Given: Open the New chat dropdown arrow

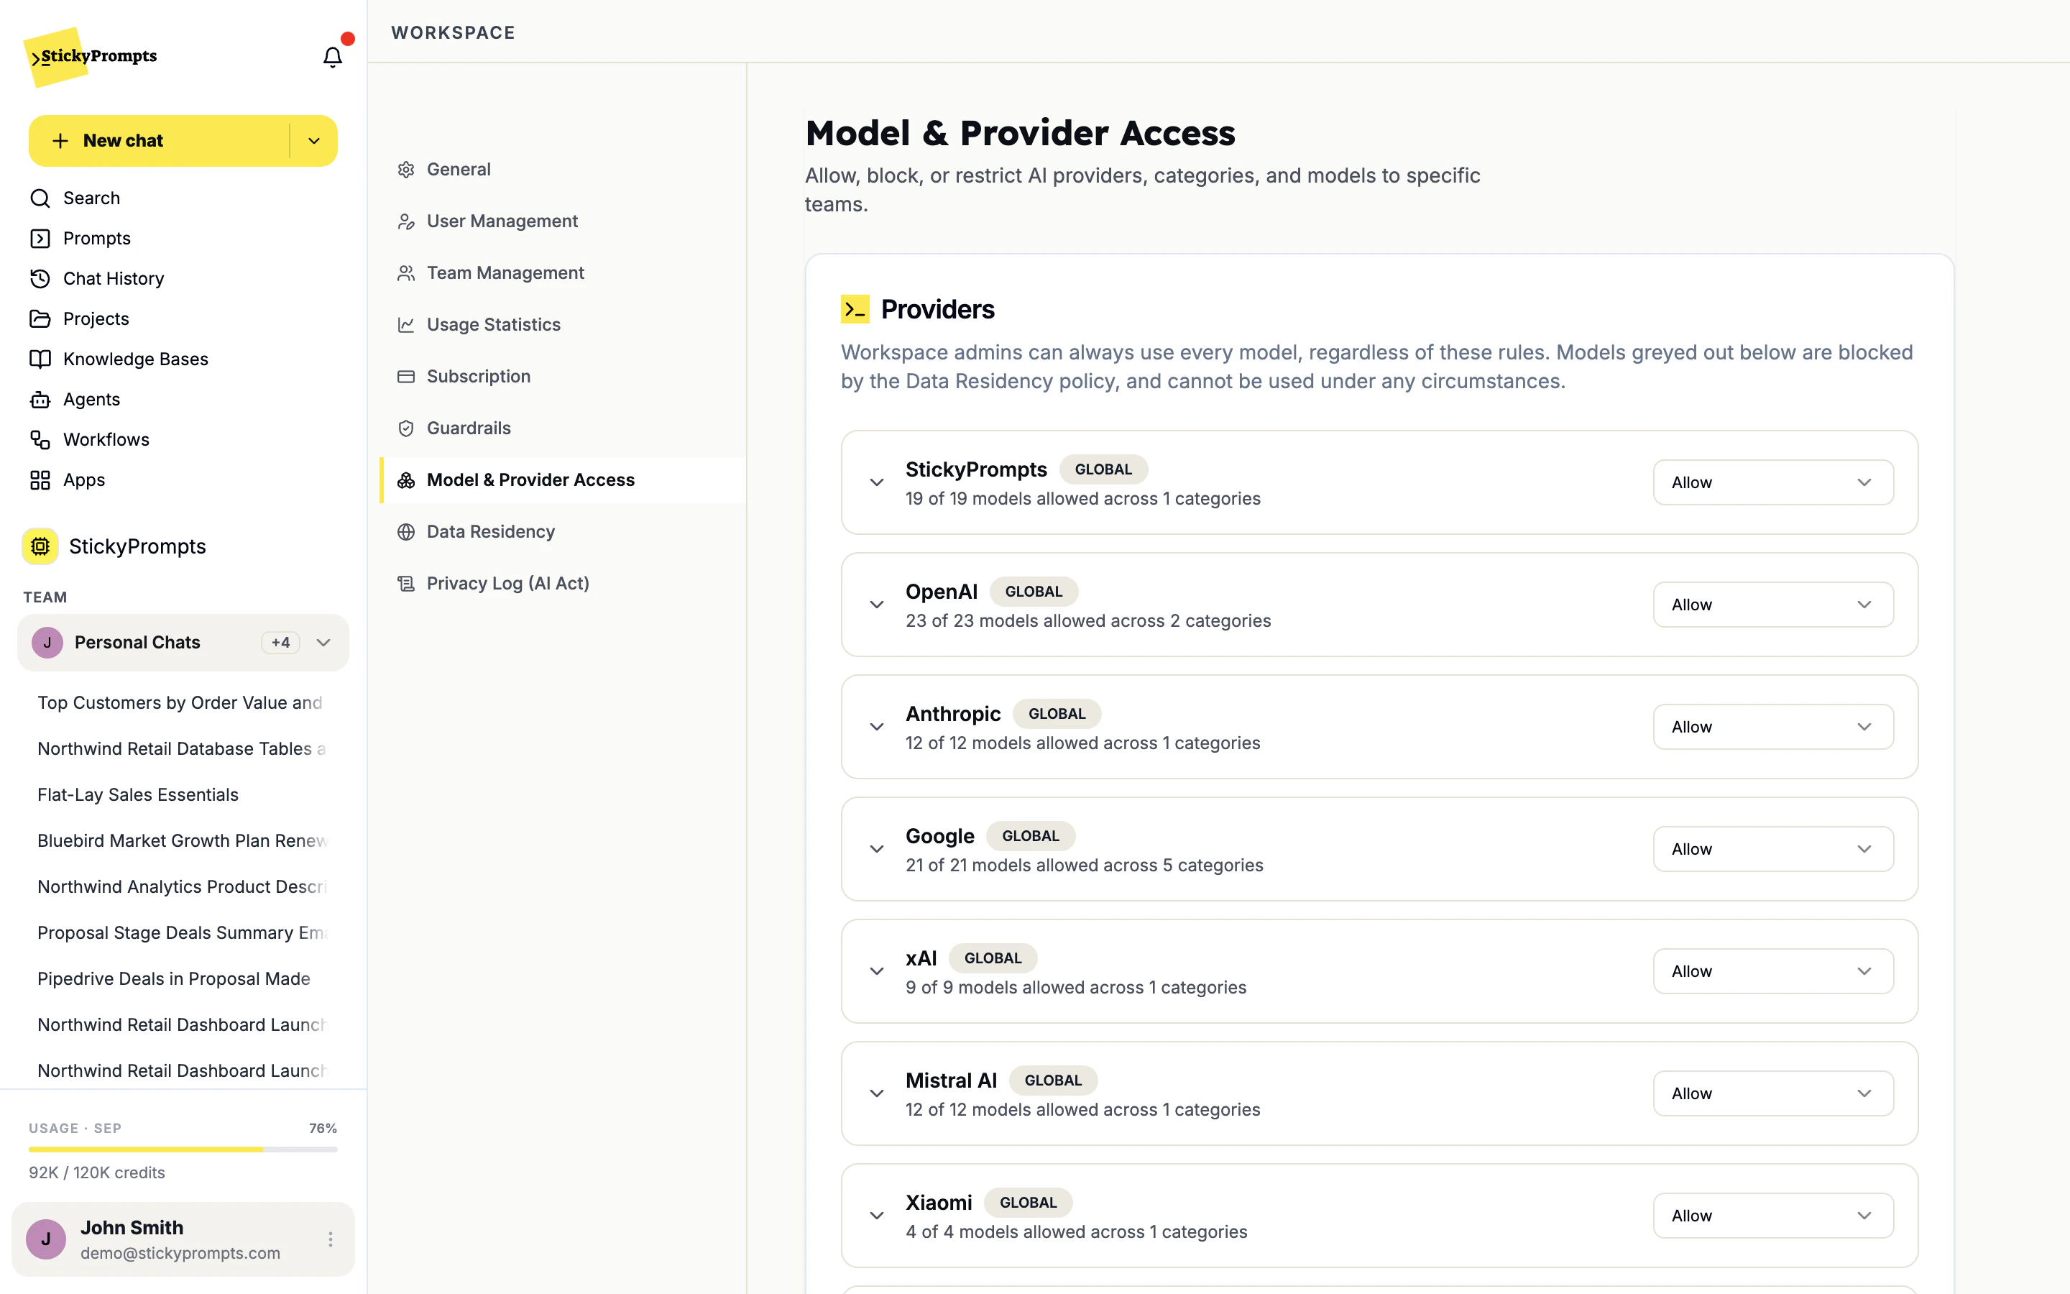Looking at the screenshot, I should point(314,141).
